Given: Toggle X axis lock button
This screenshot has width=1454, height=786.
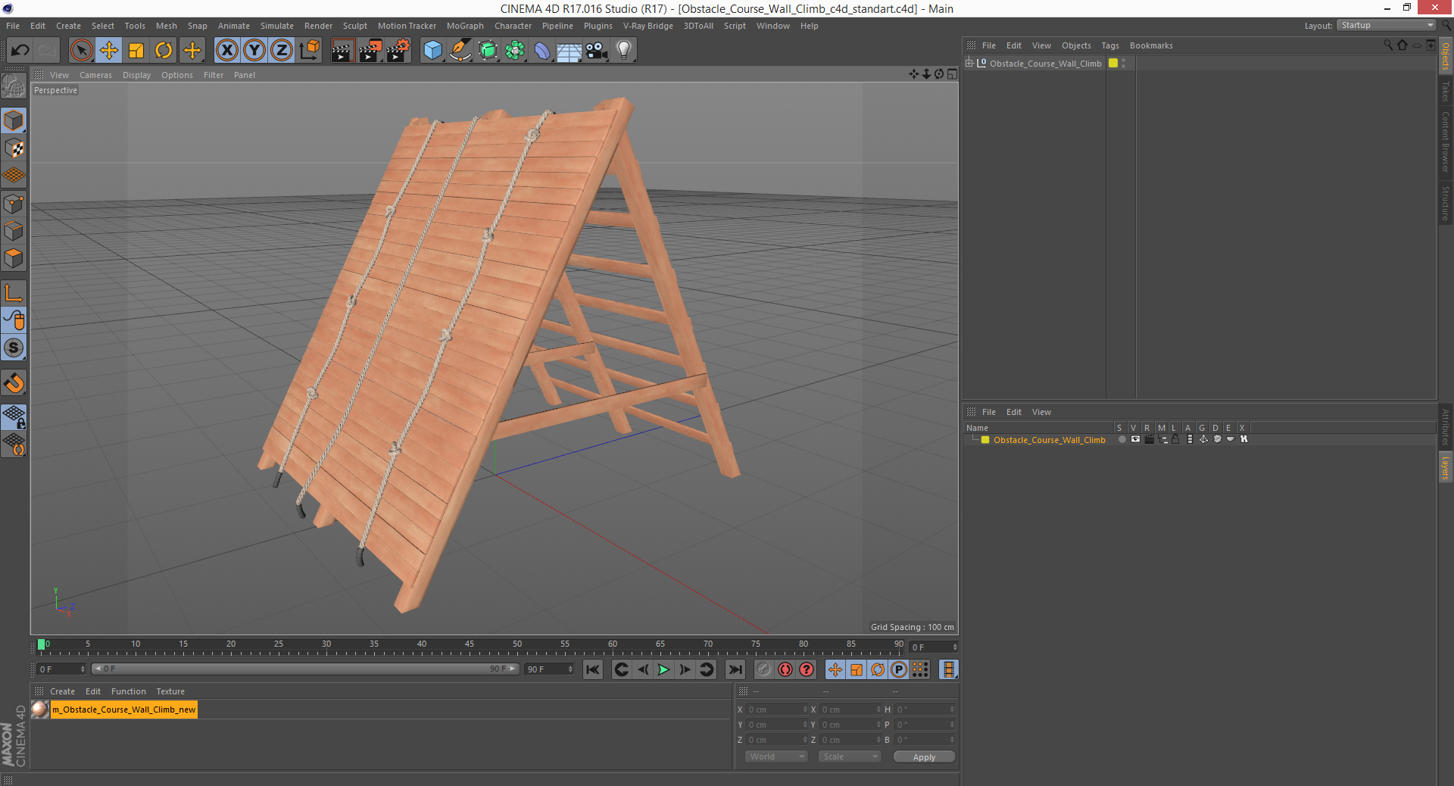Looking at the screenshot, I should click(226, 51).
